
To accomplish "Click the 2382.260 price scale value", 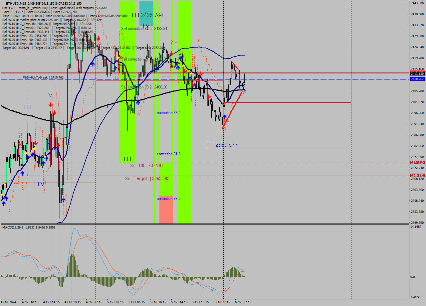I will click(417, 146).
